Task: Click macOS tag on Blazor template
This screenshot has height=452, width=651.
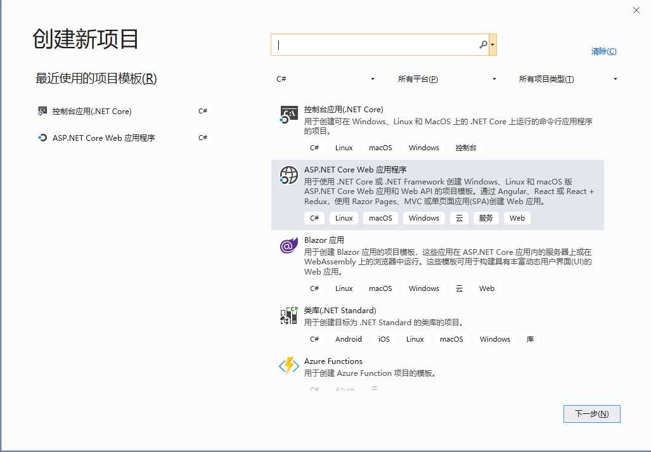Action: pos(380,288)
